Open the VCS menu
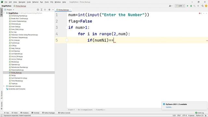This screenshot has height=117, width=208. click(x=52, y=2)
